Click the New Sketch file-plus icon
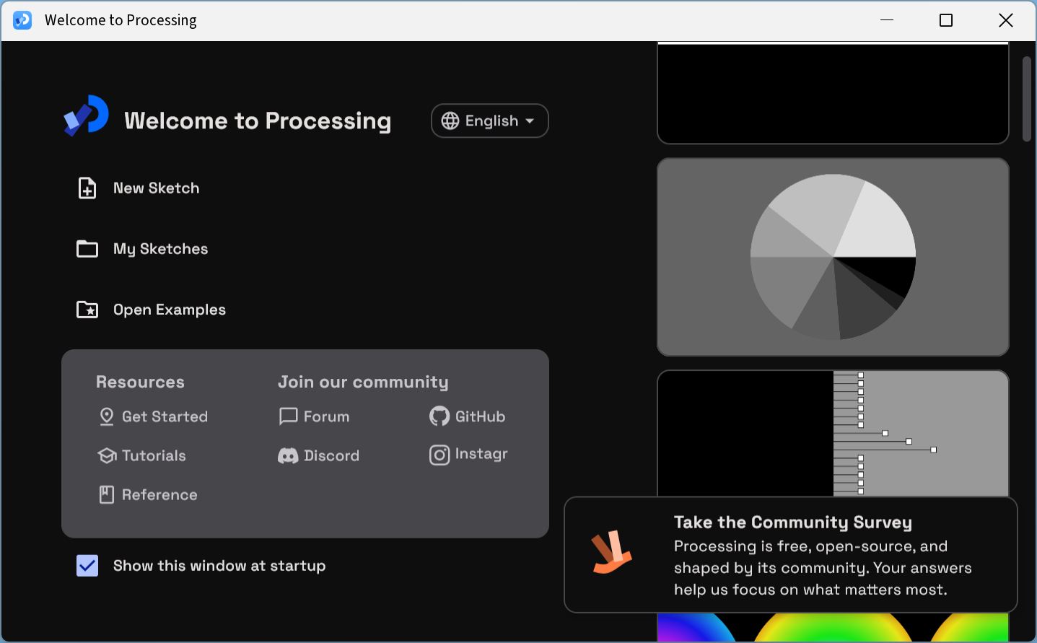The image size is (1037, 643). tap(87, 188)
